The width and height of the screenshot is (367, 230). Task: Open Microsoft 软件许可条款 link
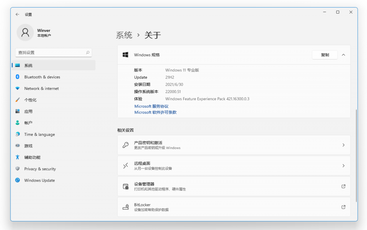(156, 112)
